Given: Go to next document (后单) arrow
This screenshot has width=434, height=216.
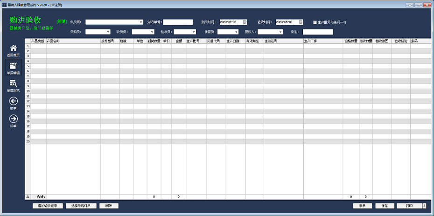Looking at the screenshot, I should coord(14,119).
